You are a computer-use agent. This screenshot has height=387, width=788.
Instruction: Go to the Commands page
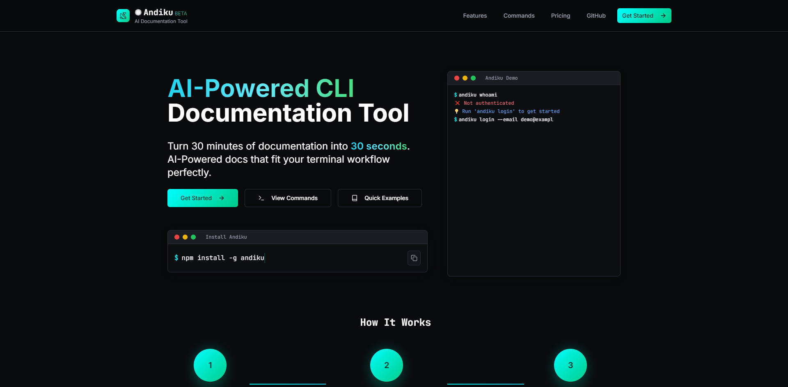519,16
